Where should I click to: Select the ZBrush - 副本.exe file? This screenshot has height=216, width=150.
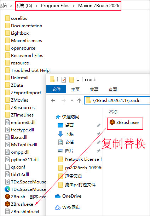(25, 197)
